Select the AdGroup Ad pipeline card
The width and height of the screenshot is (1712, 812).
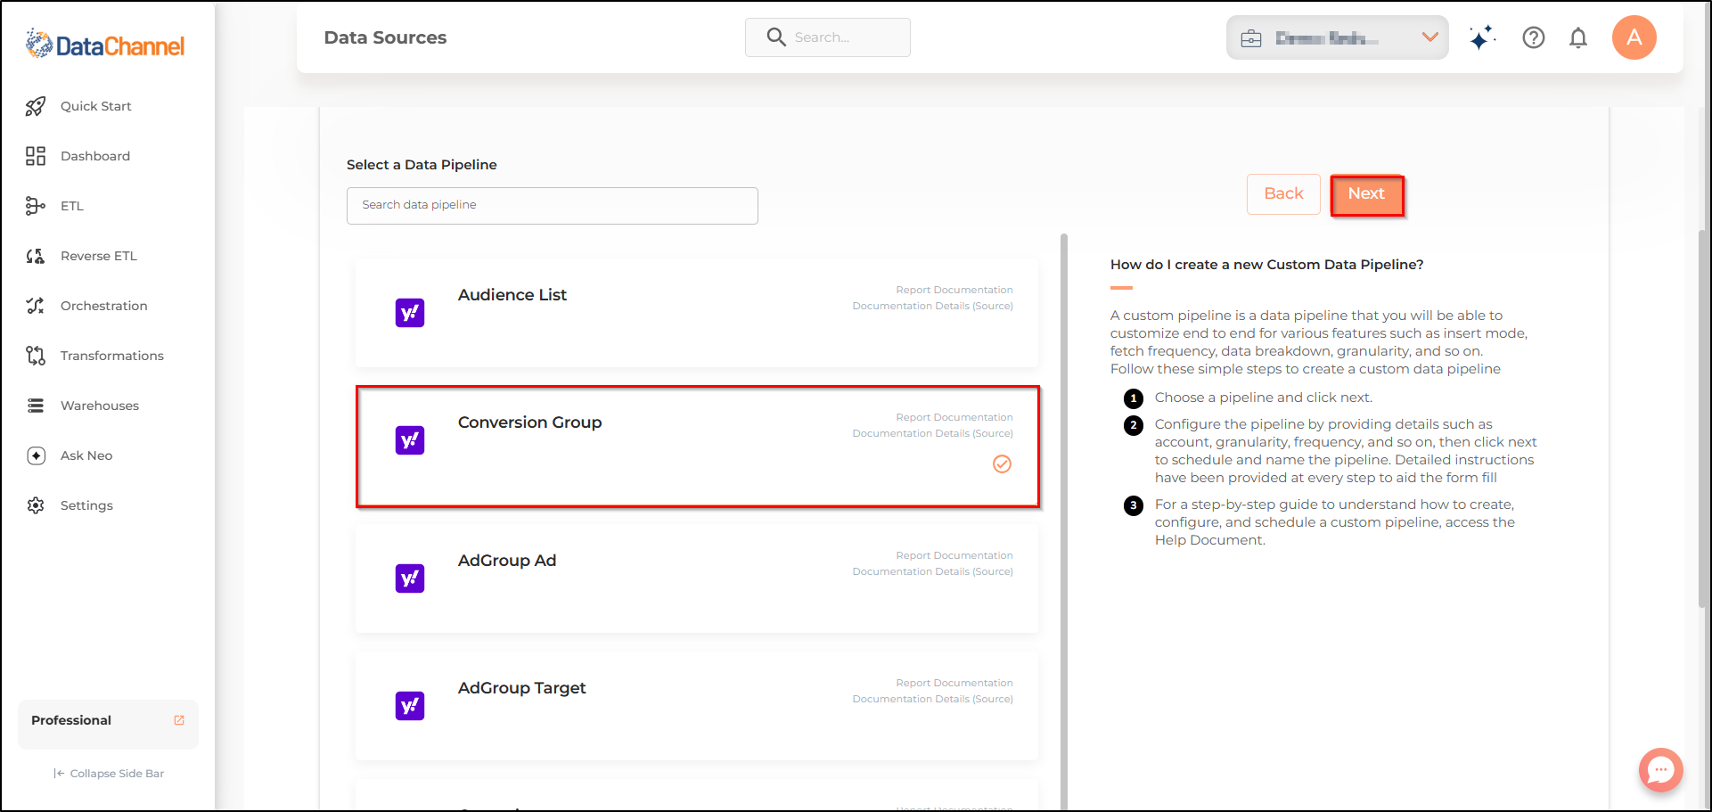(x=697, y=578)
